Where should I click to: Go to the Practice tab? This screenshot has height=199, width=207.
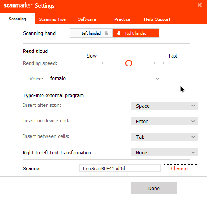coord(122,19)
